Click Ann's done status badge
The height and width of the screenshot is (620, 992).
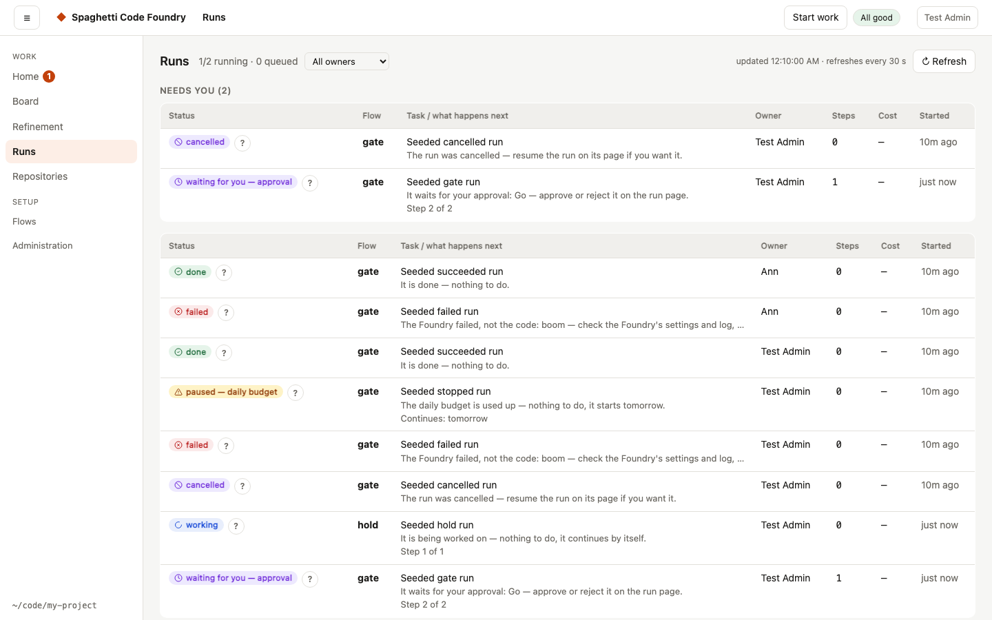coord(190,272)
